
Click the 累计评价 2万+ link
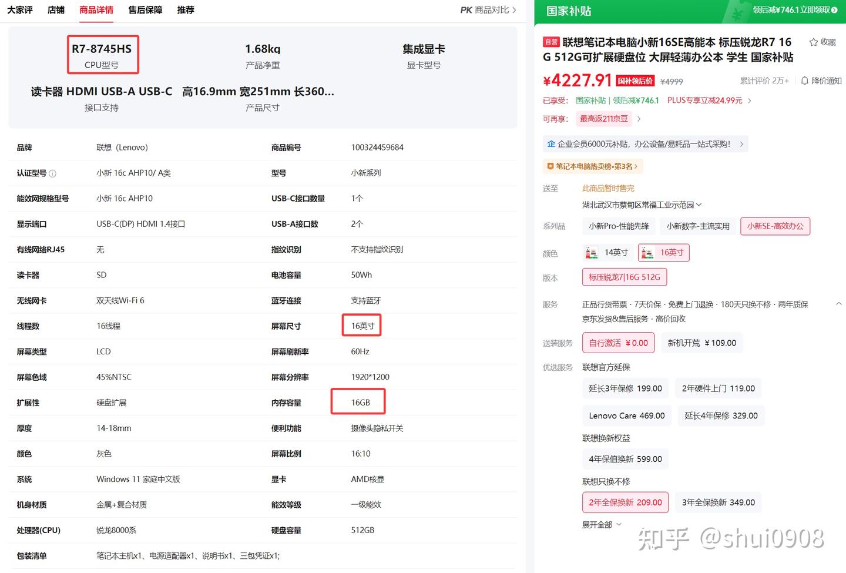coord(764,81)
